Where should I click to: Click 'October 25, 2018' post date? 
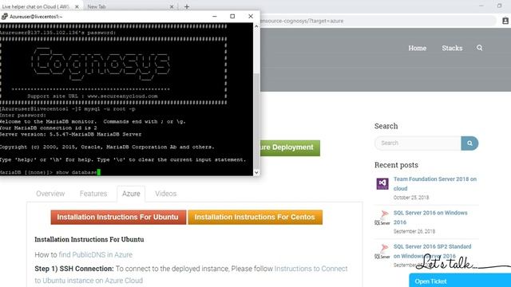tap(411, 198)
